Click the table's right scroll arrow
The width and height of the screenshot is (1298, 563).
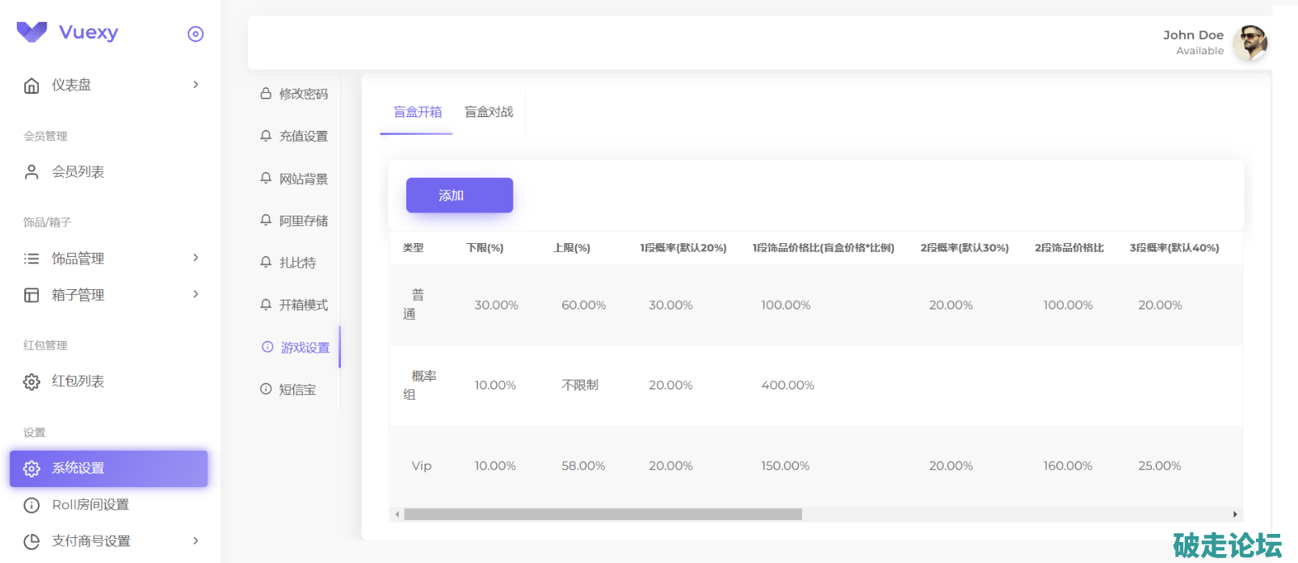(1234, 515)
